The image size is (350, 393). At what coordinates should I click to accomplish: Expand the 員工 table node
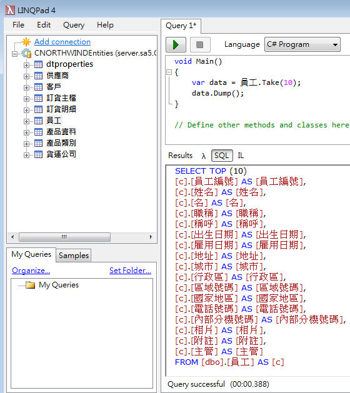(x=26, y=121)
